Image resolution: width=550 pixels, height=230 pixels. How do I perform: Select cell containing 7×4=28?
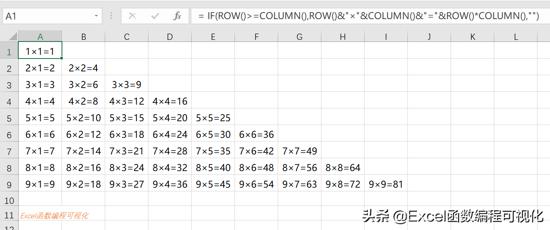(x=170, y=151)
